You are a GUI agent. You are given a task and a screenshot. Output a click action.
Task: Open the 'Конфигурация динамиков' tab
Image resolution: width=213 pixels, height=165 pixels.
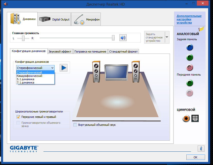click(29, 51)
